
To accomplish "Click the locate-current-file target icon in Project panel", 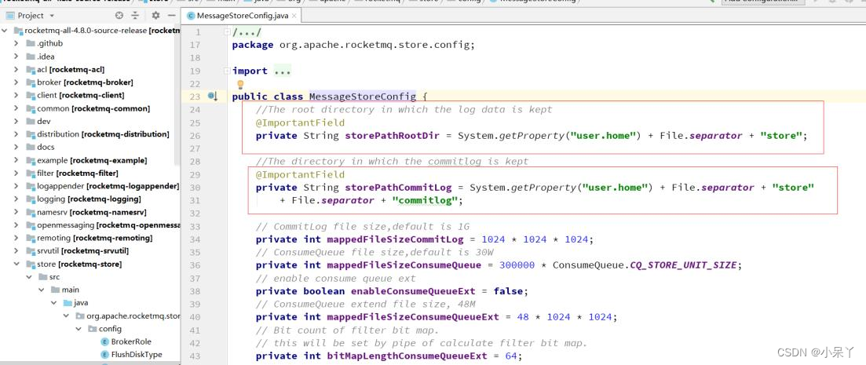I will pos(119,16).
